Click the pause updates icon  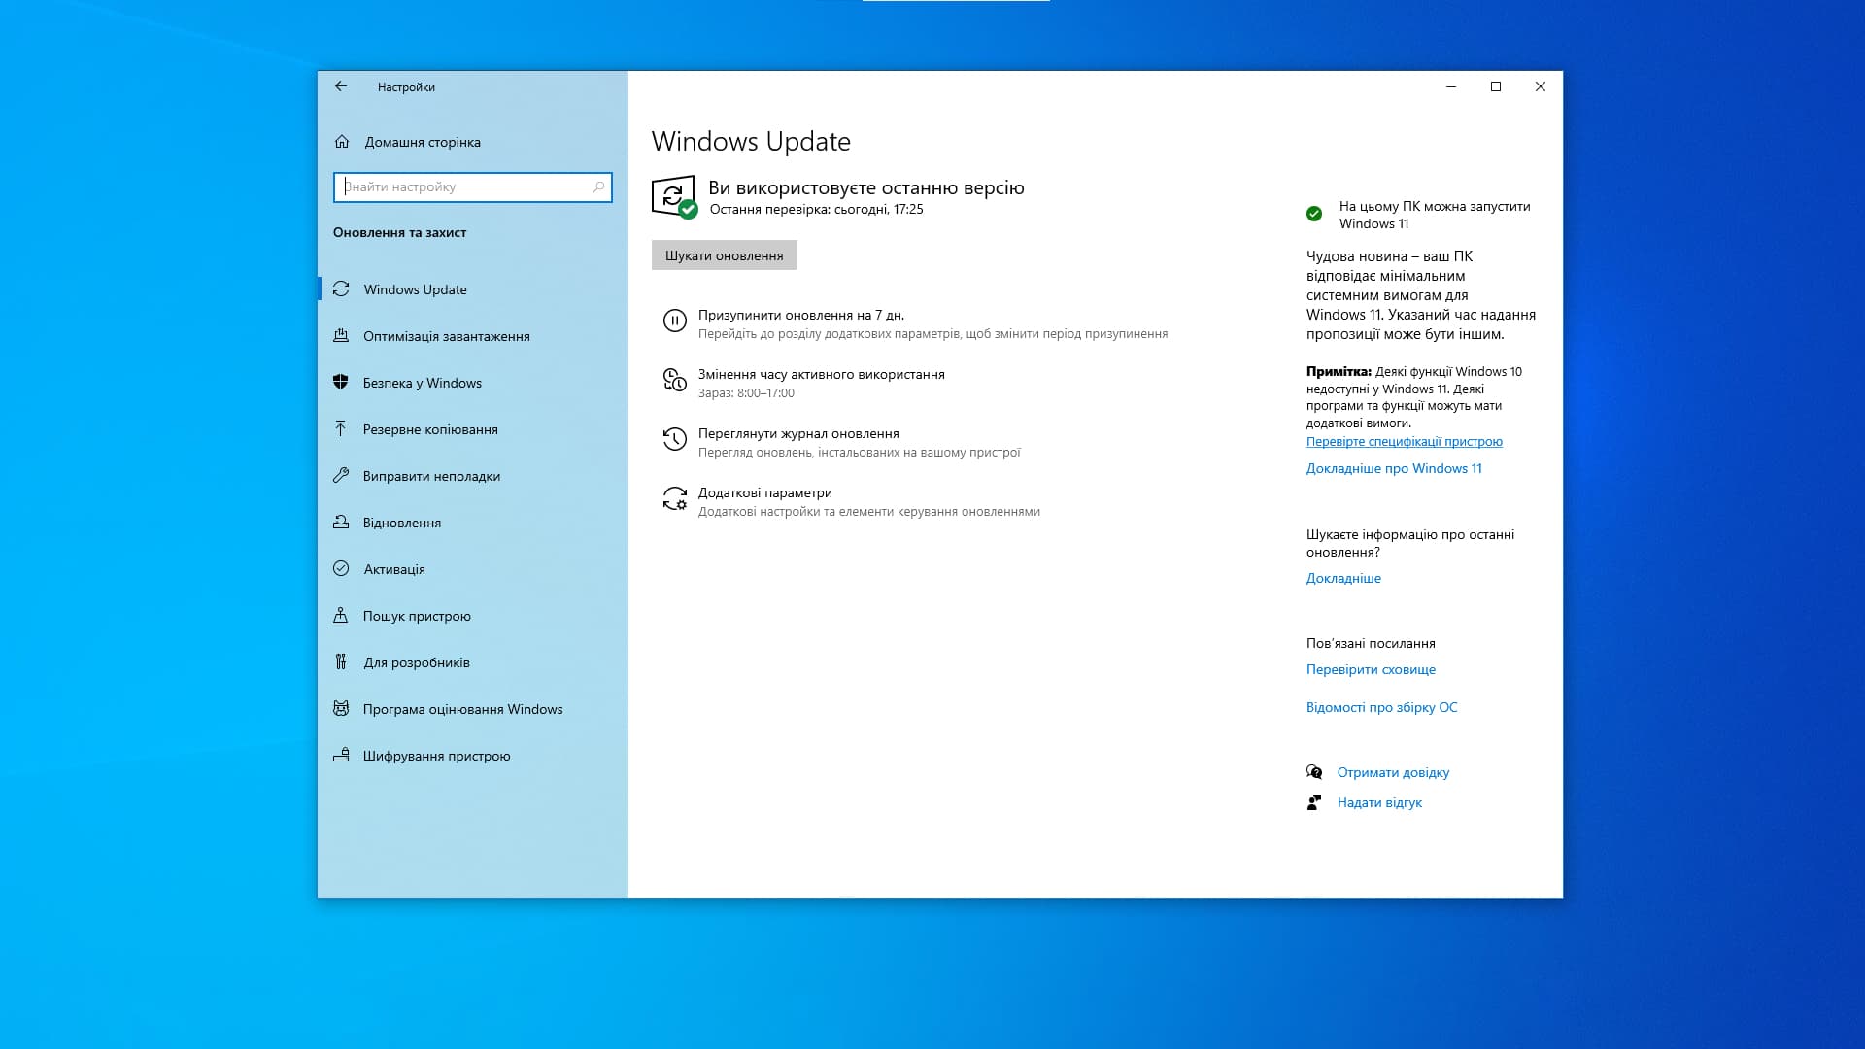pyautogui.click(x=674, y=321)
